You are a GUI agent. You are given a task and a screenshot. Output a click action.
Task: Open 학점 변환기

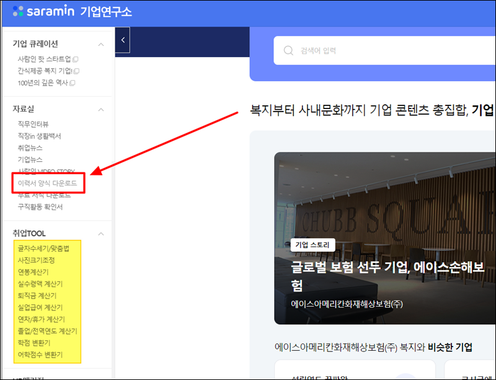click(x=34, y=343)
